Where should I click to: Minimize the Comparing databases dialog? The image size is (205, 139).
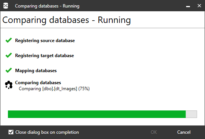[x=188, y=6]
